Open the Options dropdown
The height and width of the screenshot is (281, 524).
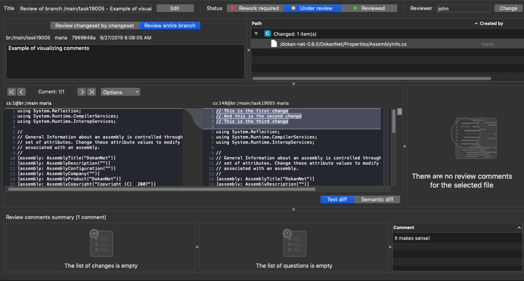coord(121,92)
